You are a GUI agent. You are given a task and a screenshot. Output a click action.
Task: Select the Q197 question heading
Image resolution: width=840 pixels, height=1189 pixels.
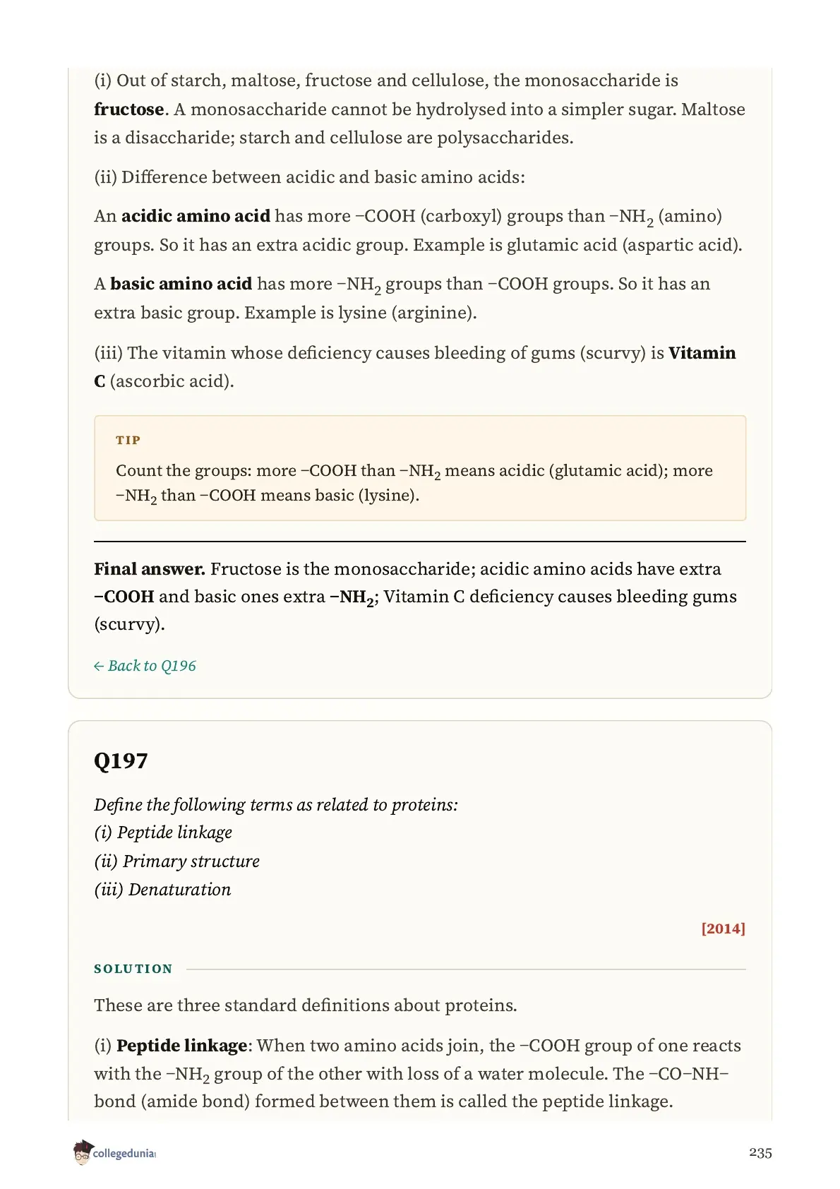121,760
